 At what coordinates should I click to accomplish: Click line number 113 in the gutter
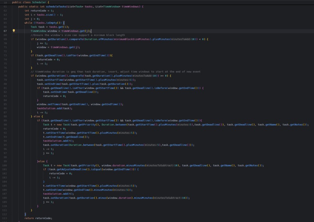pyautogui.click(x=5, y=218)
